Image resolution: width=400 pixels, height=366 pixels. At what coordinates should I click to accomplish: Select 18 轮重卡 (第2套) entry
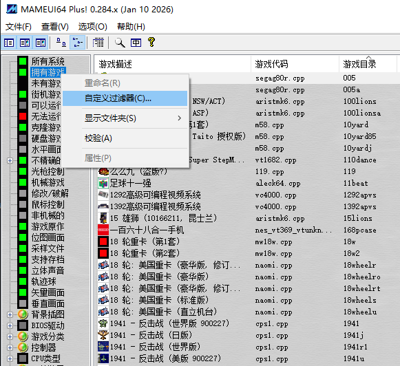(145, 253)
